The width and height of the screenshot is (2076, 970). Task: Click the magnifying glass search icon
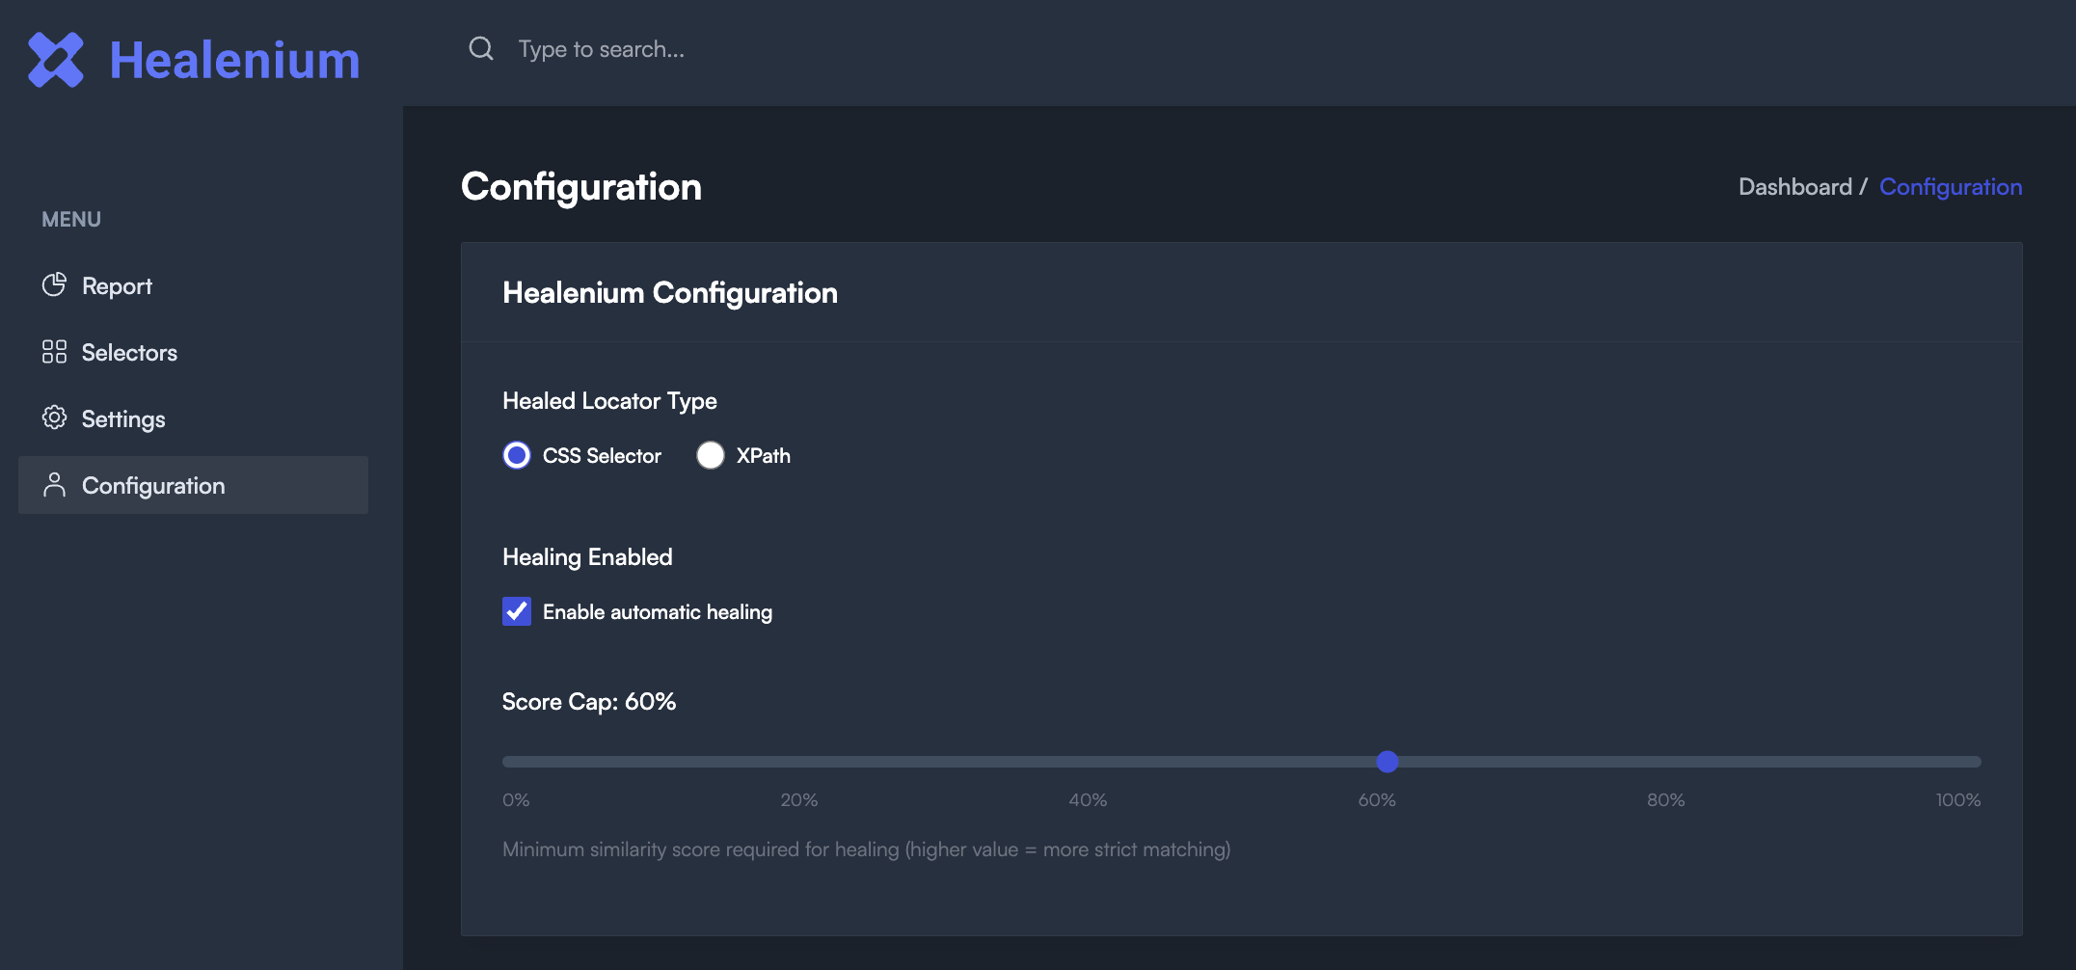[481, 48]
